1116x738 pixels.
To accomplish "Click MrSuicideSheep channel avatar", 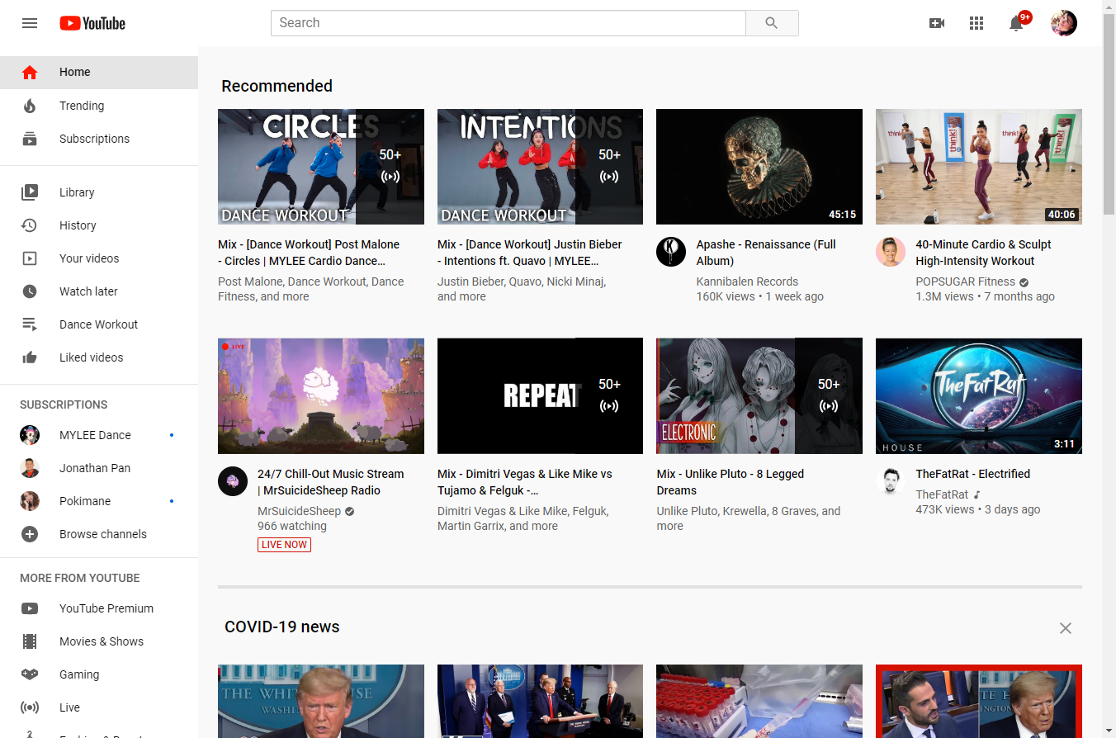I will (233, 481).
